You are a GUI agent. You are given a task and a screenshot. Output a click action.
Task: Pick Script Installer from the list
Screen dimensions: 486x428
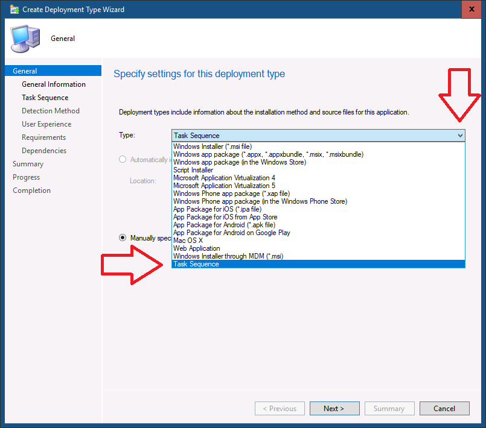pos(318,170)
